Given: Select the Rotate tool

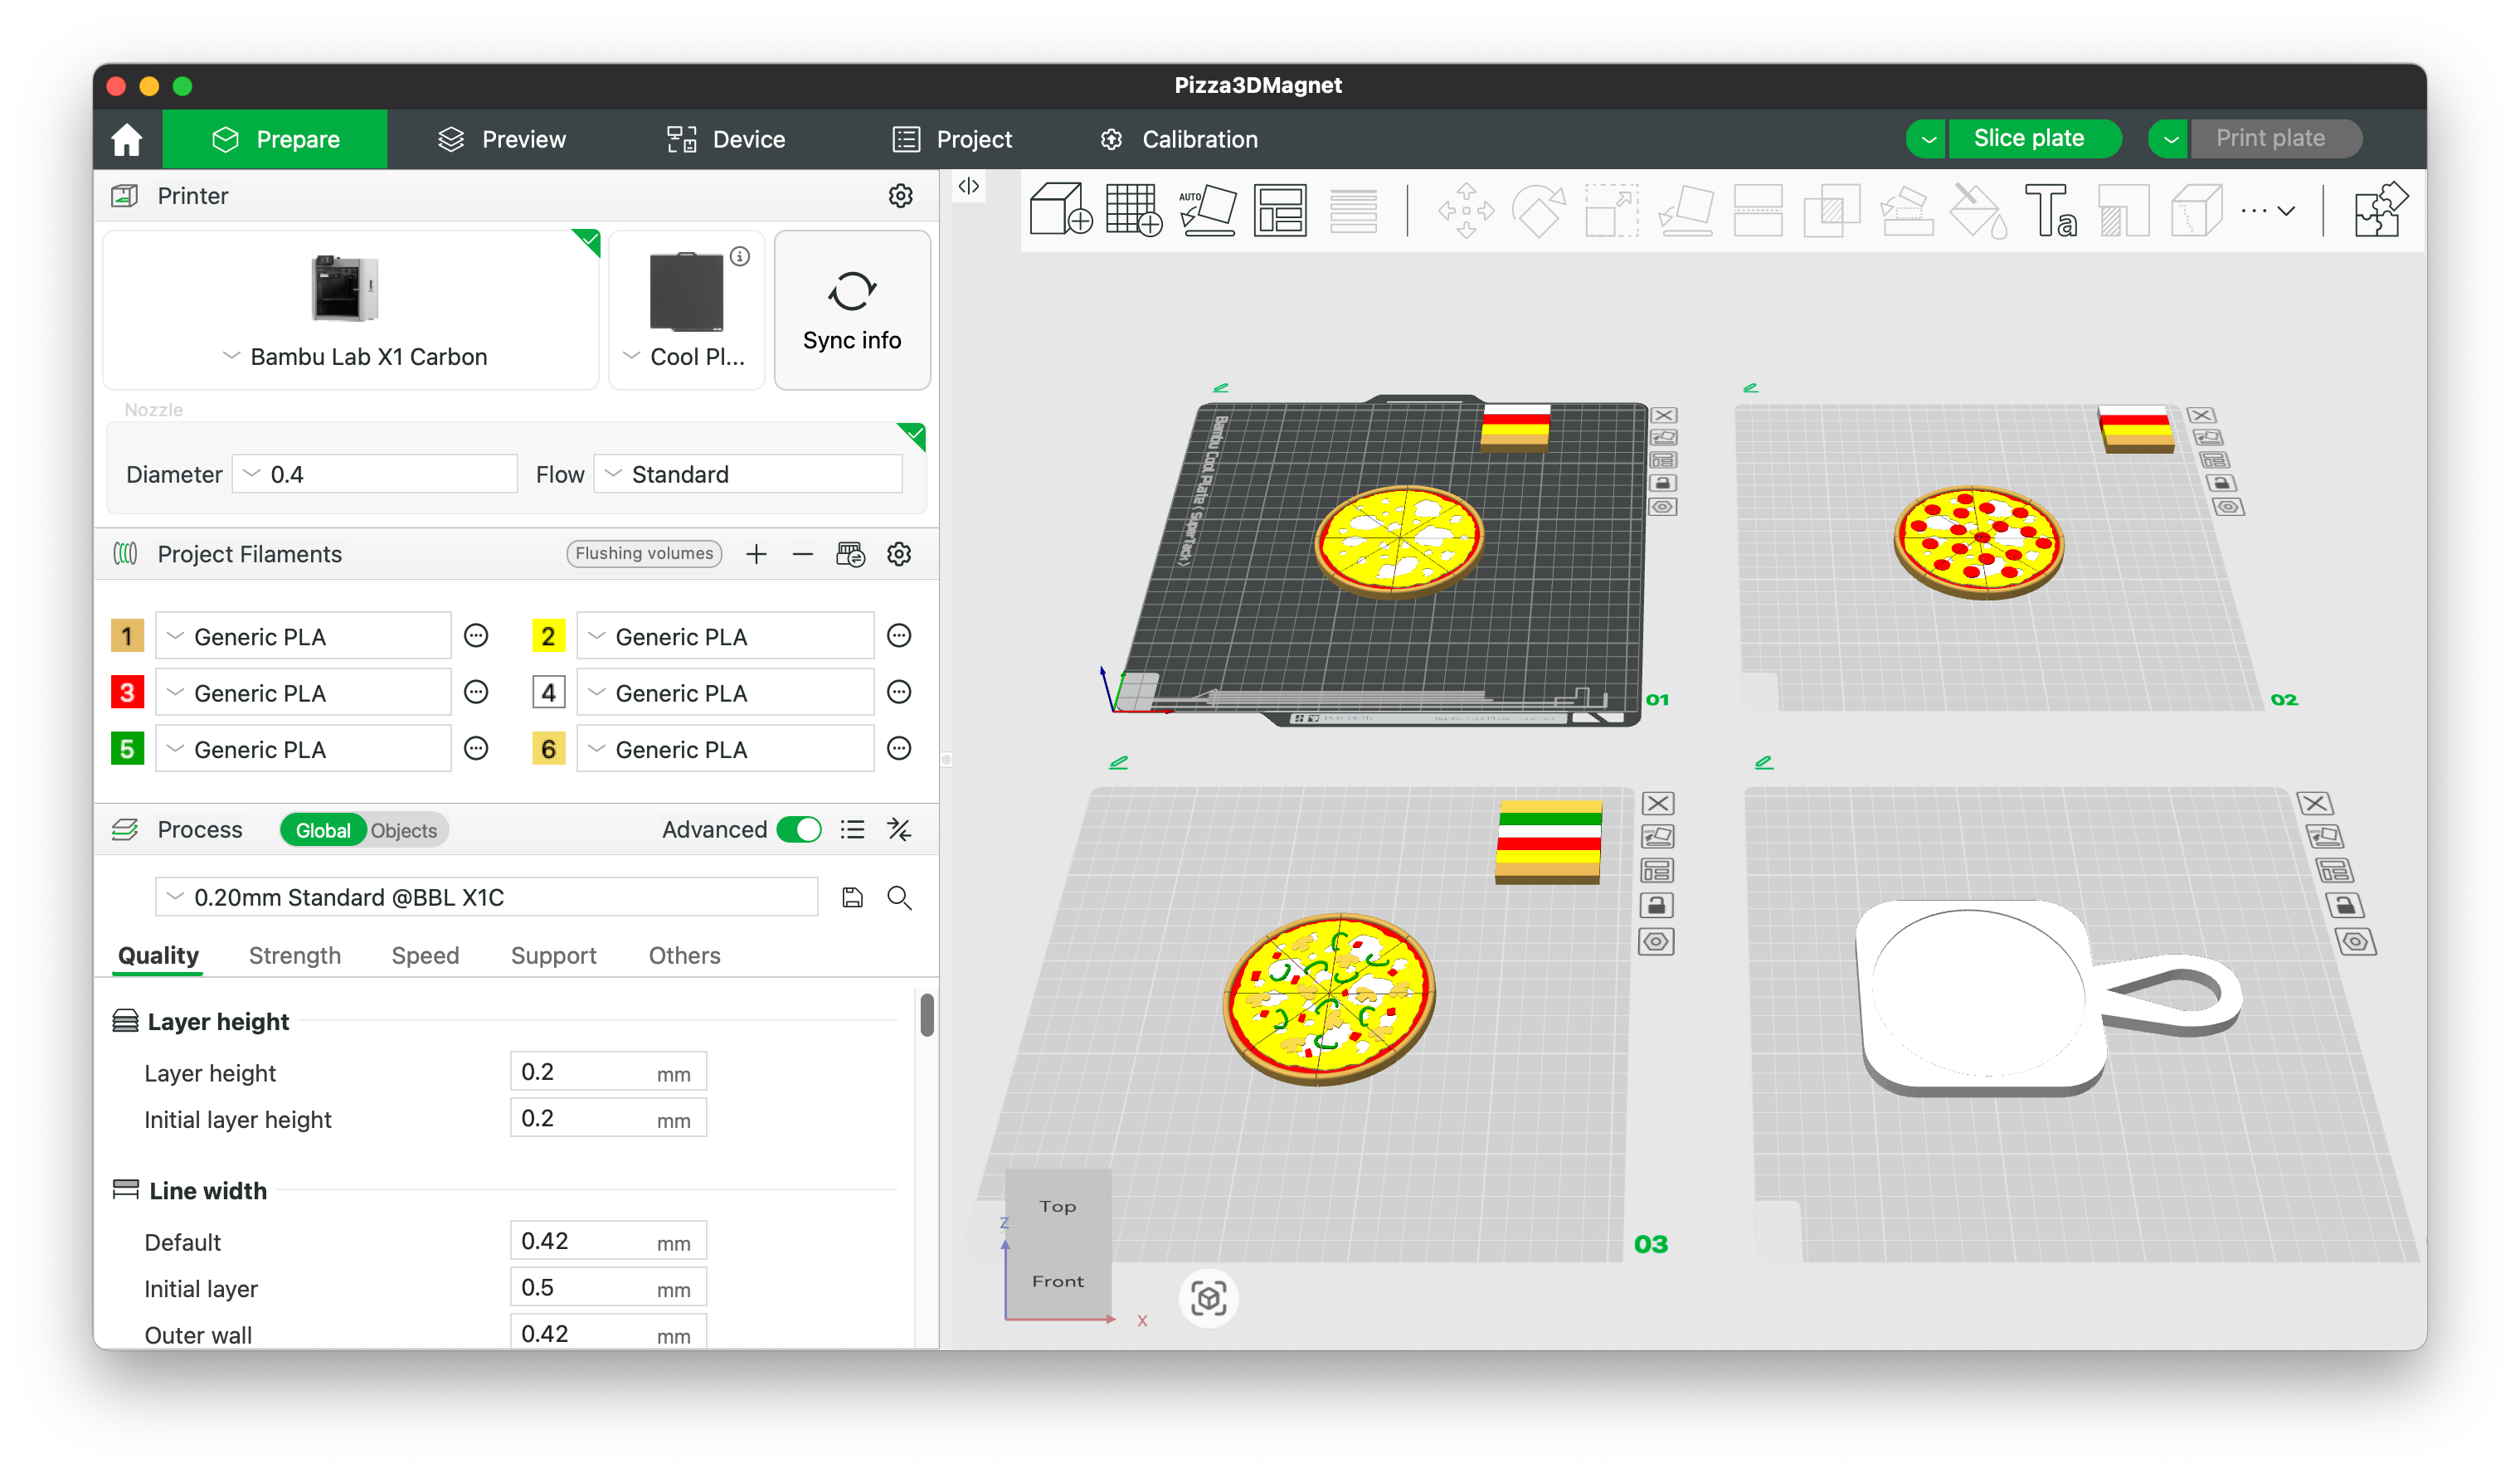Looking at the screenshot, I should coord(1539,210).
